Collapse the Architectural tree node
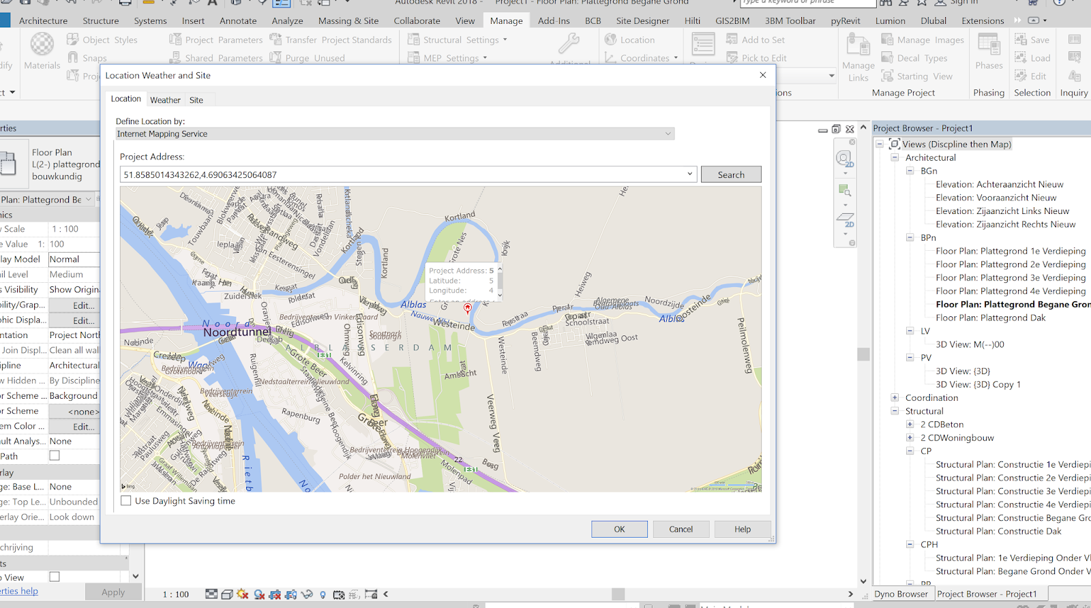This screenshot has width=1091, height=608. click(895, 157)
